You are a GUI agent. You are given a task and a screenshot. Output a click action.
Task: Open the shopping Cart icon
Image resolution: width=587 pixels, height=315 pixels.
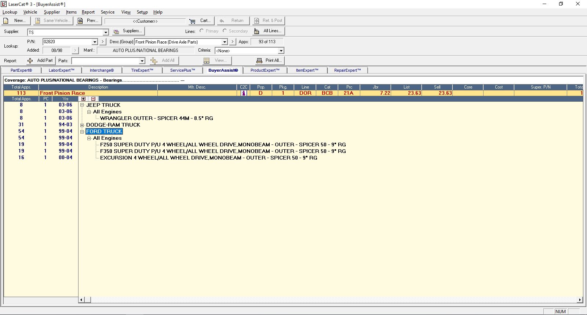[x=192, y=21]
